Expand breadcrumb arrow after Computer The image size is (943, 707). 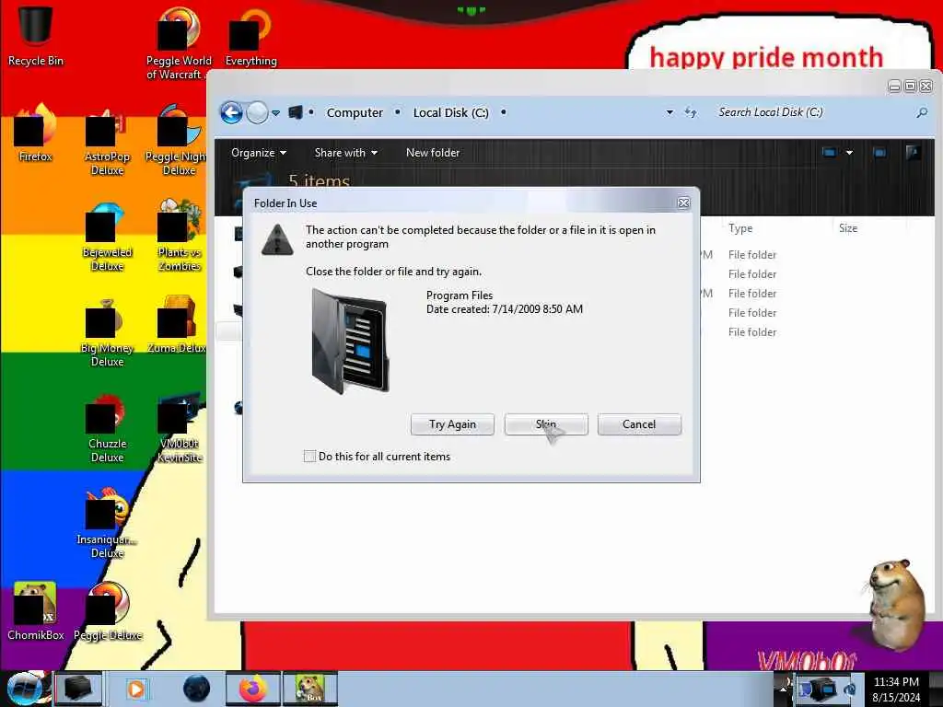pyautogui.click(x=398, y=112)
